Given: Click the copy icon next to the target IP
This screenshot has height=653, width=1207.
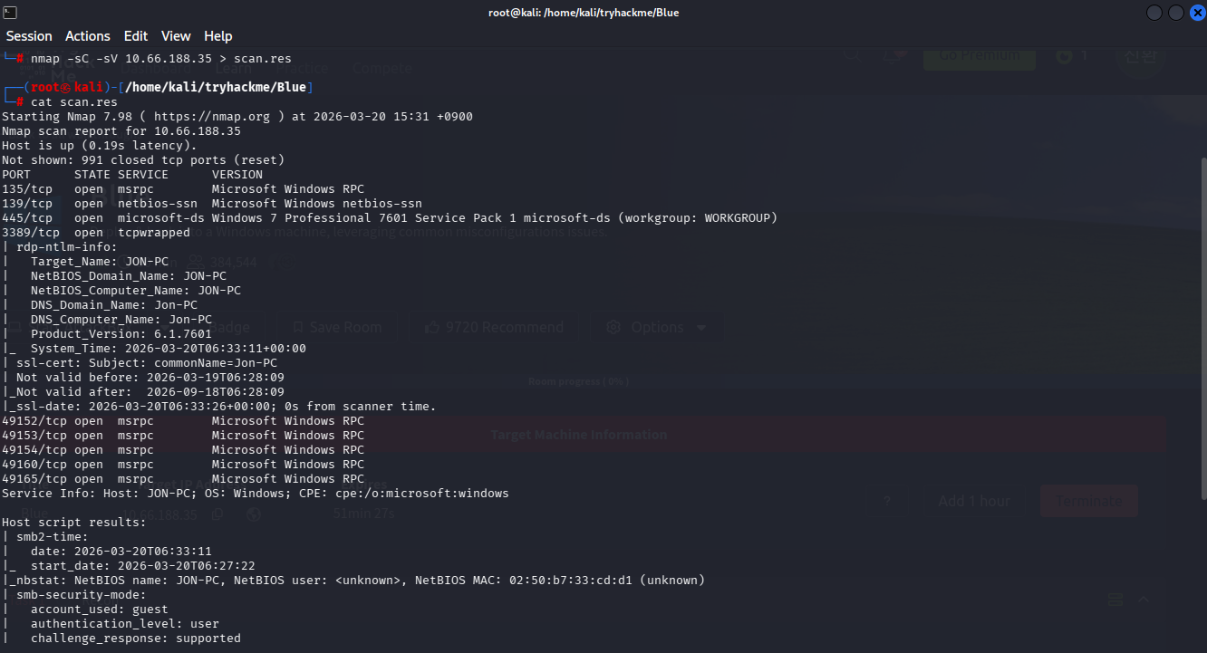Looking at the screenshot, I should [217, 514].
